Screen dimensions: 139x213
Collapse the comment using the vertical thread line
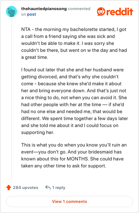click(x=12, y=98)
